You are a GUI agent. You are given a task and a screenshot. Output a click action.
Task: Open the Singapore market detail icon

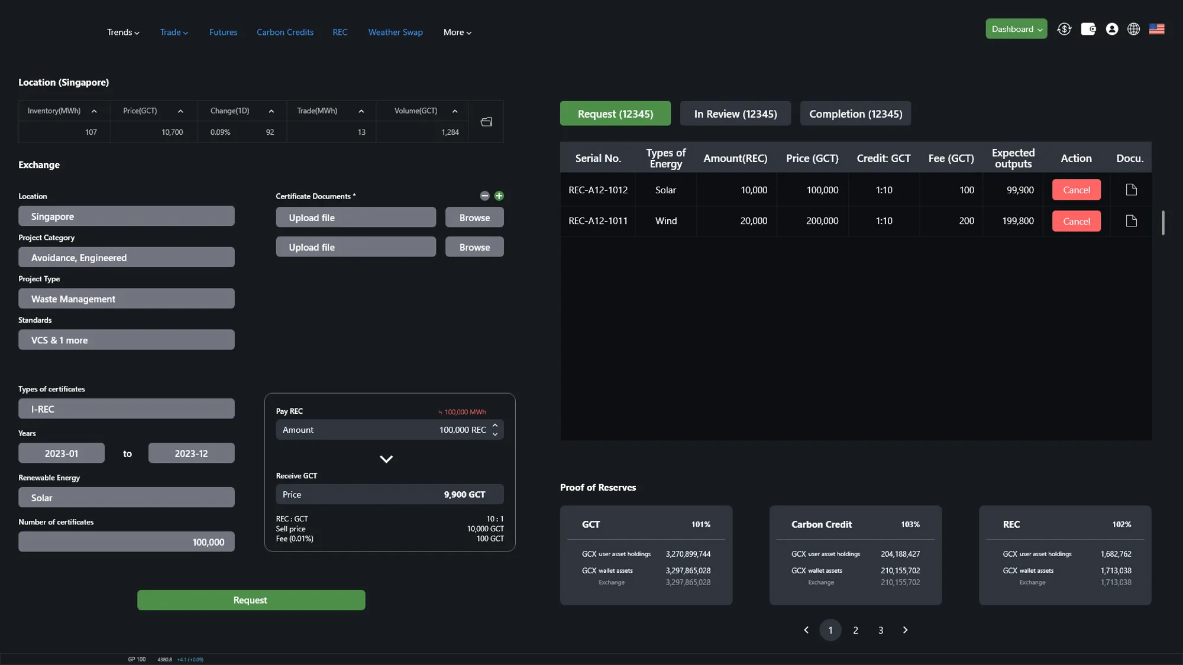click(486, 122)
